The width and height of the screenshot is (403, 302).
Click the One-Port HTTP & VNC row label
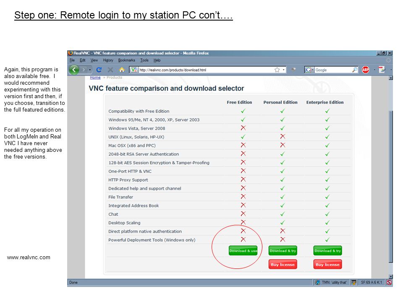pyautogui.click(x=130, y=171)
